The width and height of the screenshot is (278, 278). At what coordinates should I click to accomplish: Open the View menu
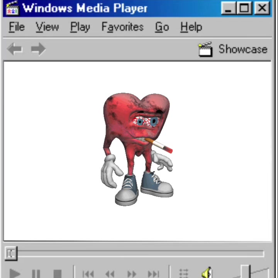click(x=47, y=27)
